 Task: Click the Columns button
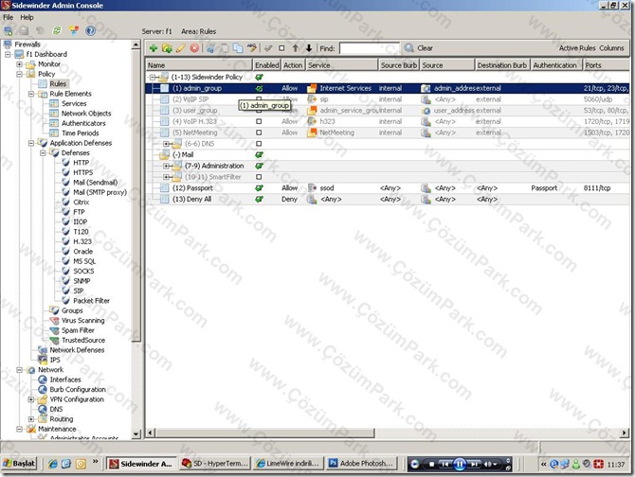[x=611, y=48]
